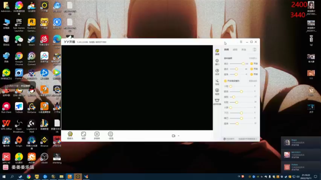Open the 窗口 layers section in YY sidebar
Image resolution: width=321 pixels, height=180 pixels.
point(217,62)
